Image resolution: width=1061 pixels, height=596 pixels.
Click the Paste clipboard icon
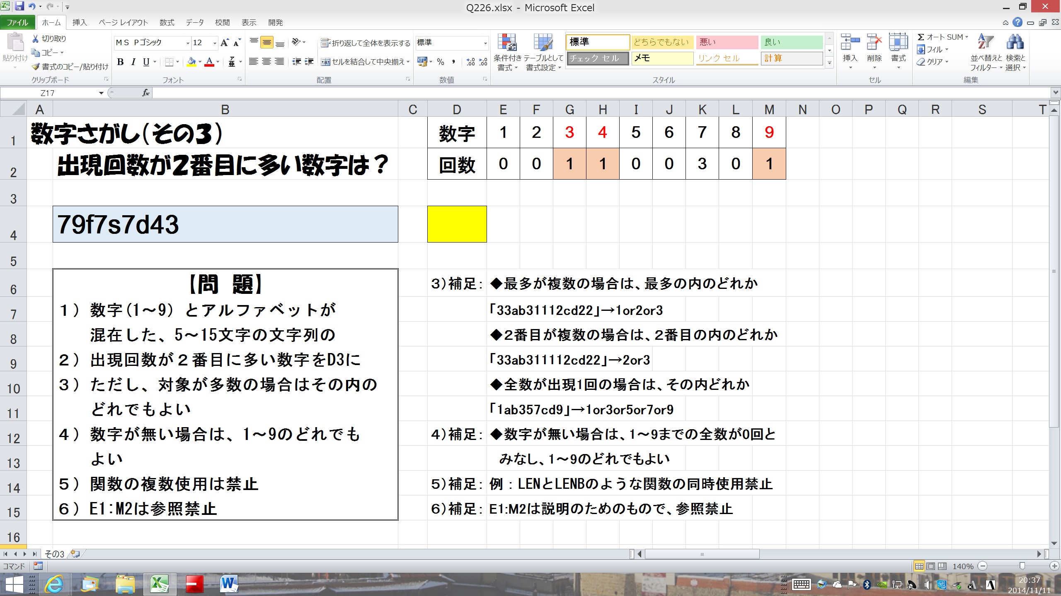click(16, 42)
